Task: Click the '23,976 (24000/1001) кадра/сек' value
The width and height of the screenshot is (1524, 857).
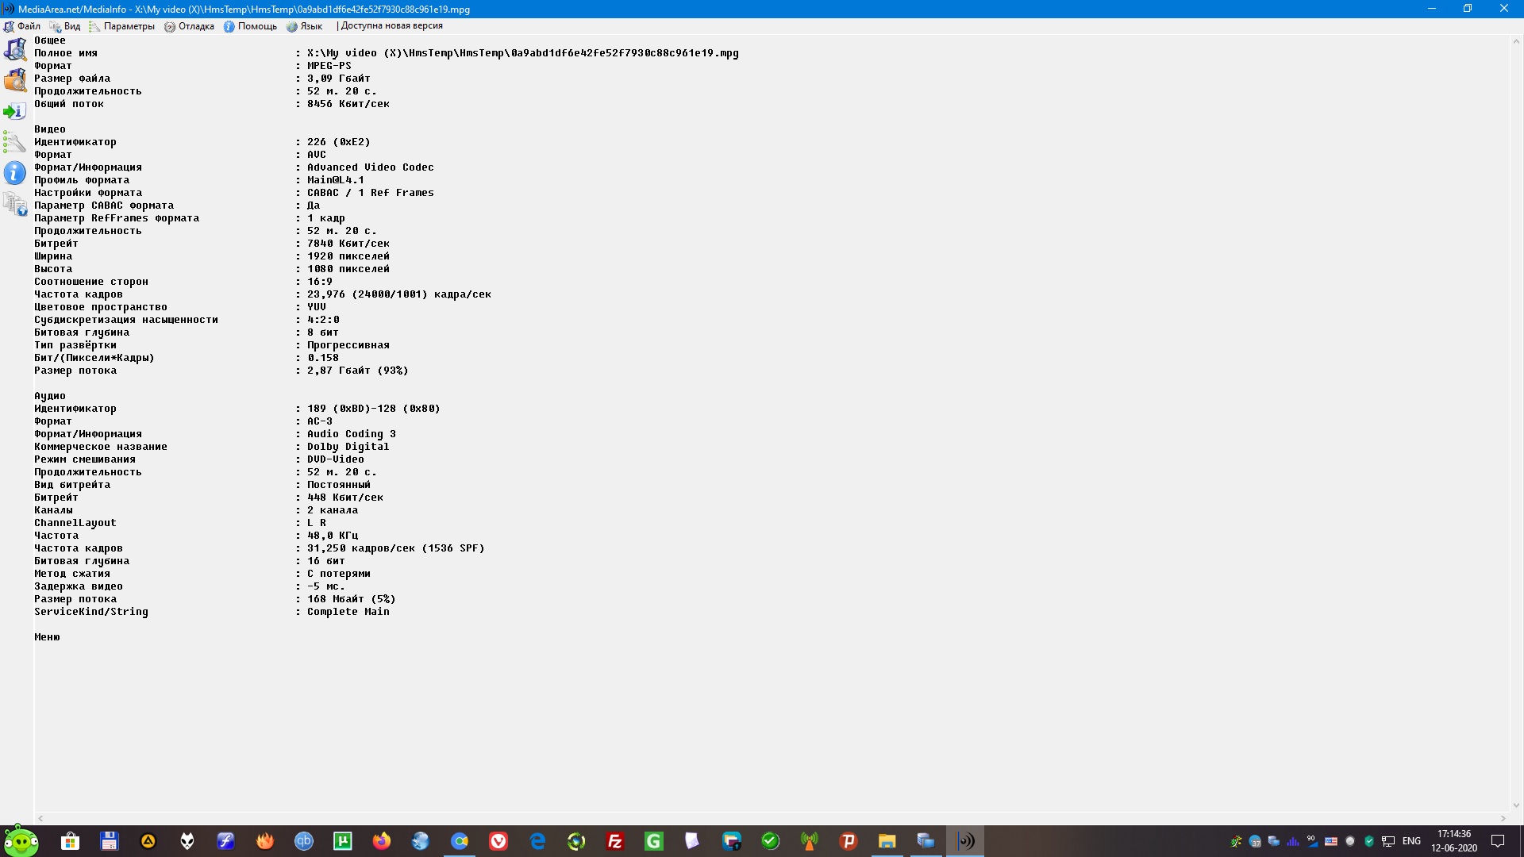Action: pos(399,294)
